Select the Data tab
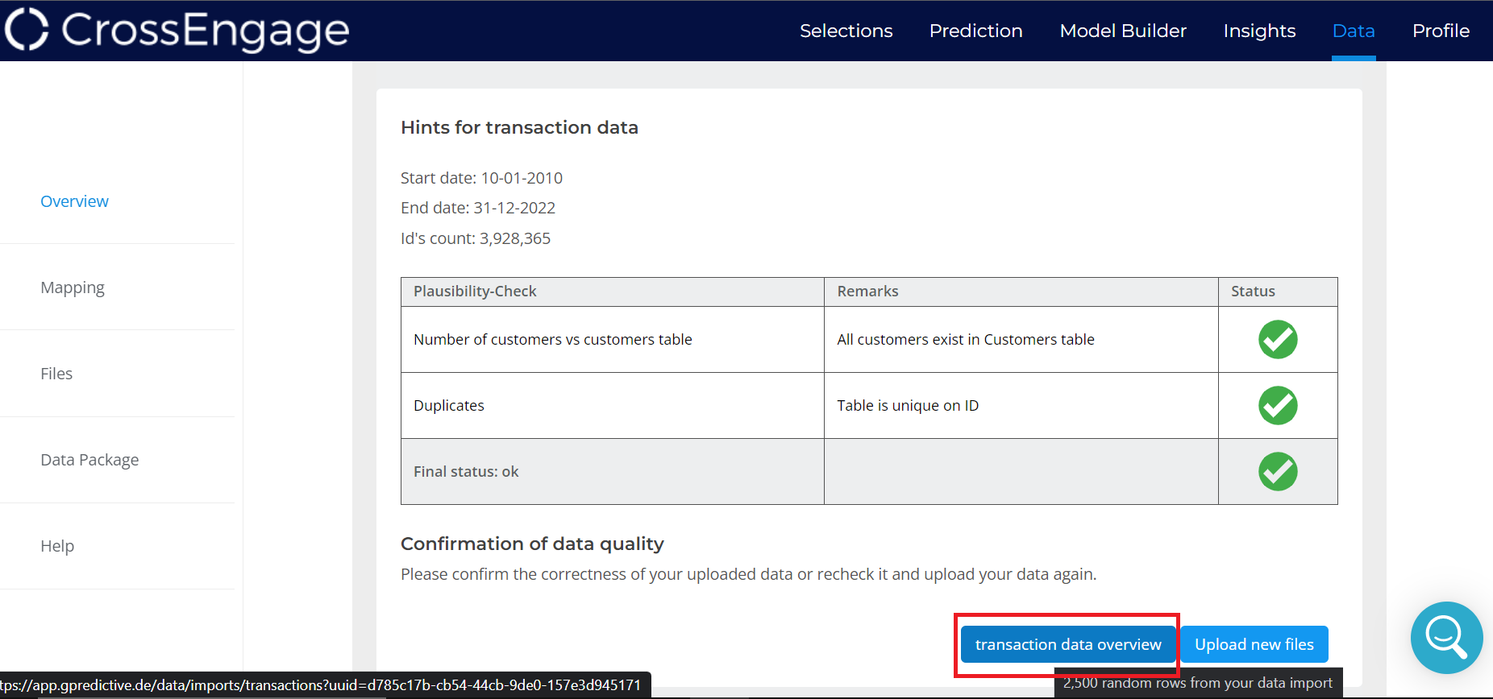 tap(1354, 31)
